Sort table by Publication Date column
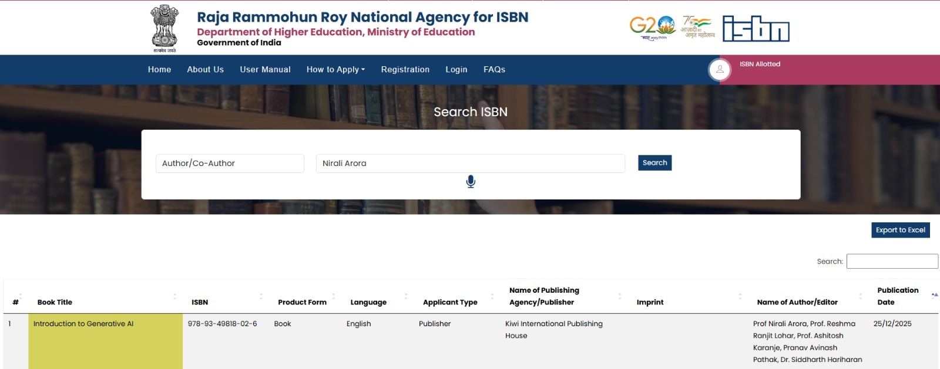This screenshot has width=940, height=369. click(898, 296)
